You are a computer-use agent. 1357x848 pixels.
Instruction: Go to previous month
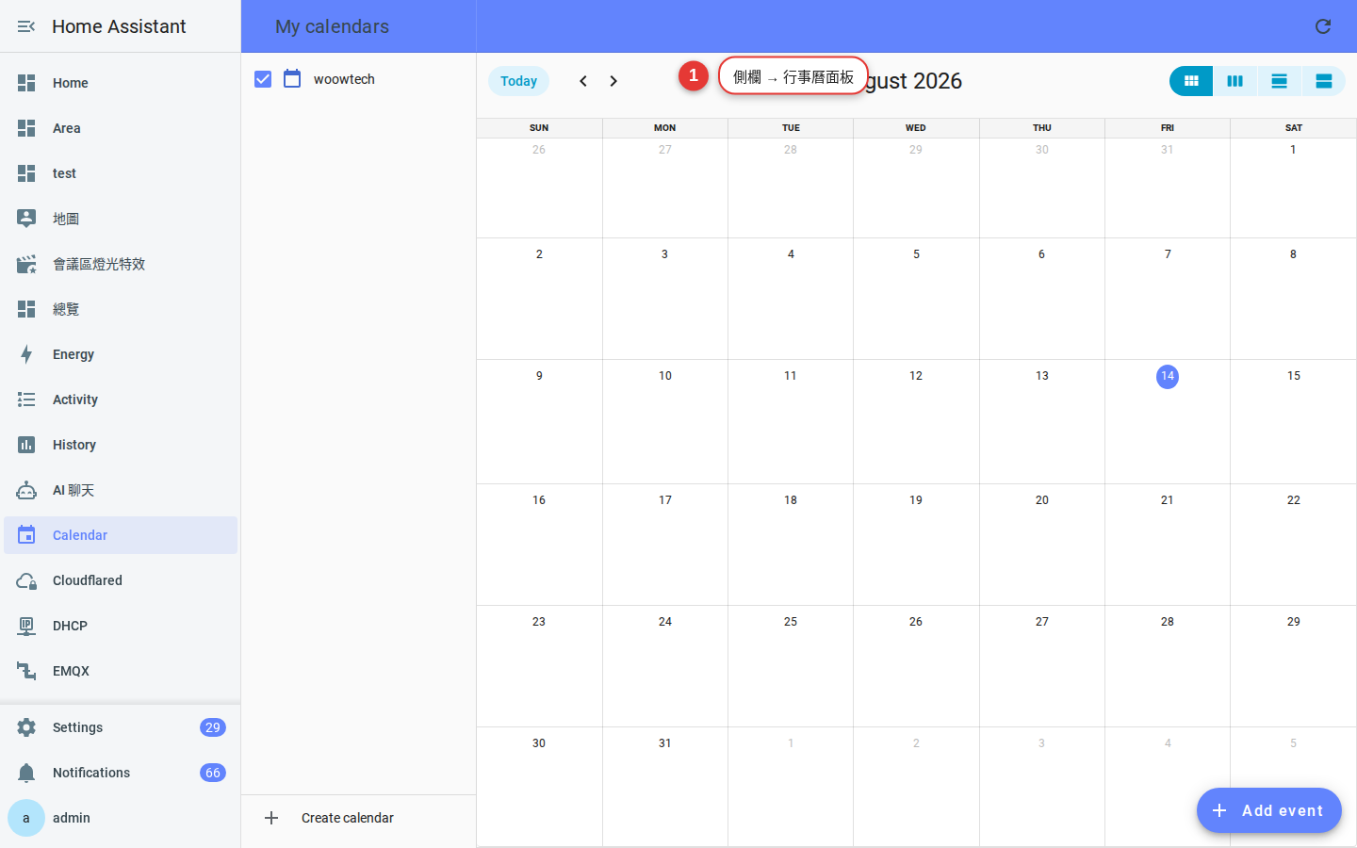click(x=583, y=81)
